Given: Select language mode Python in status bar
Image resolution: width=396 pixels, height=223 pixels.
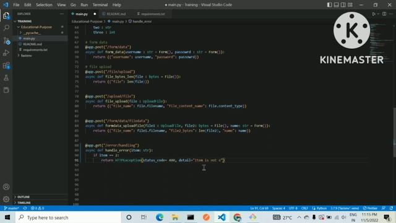Looking at the screenshot, I should [319, 208].
